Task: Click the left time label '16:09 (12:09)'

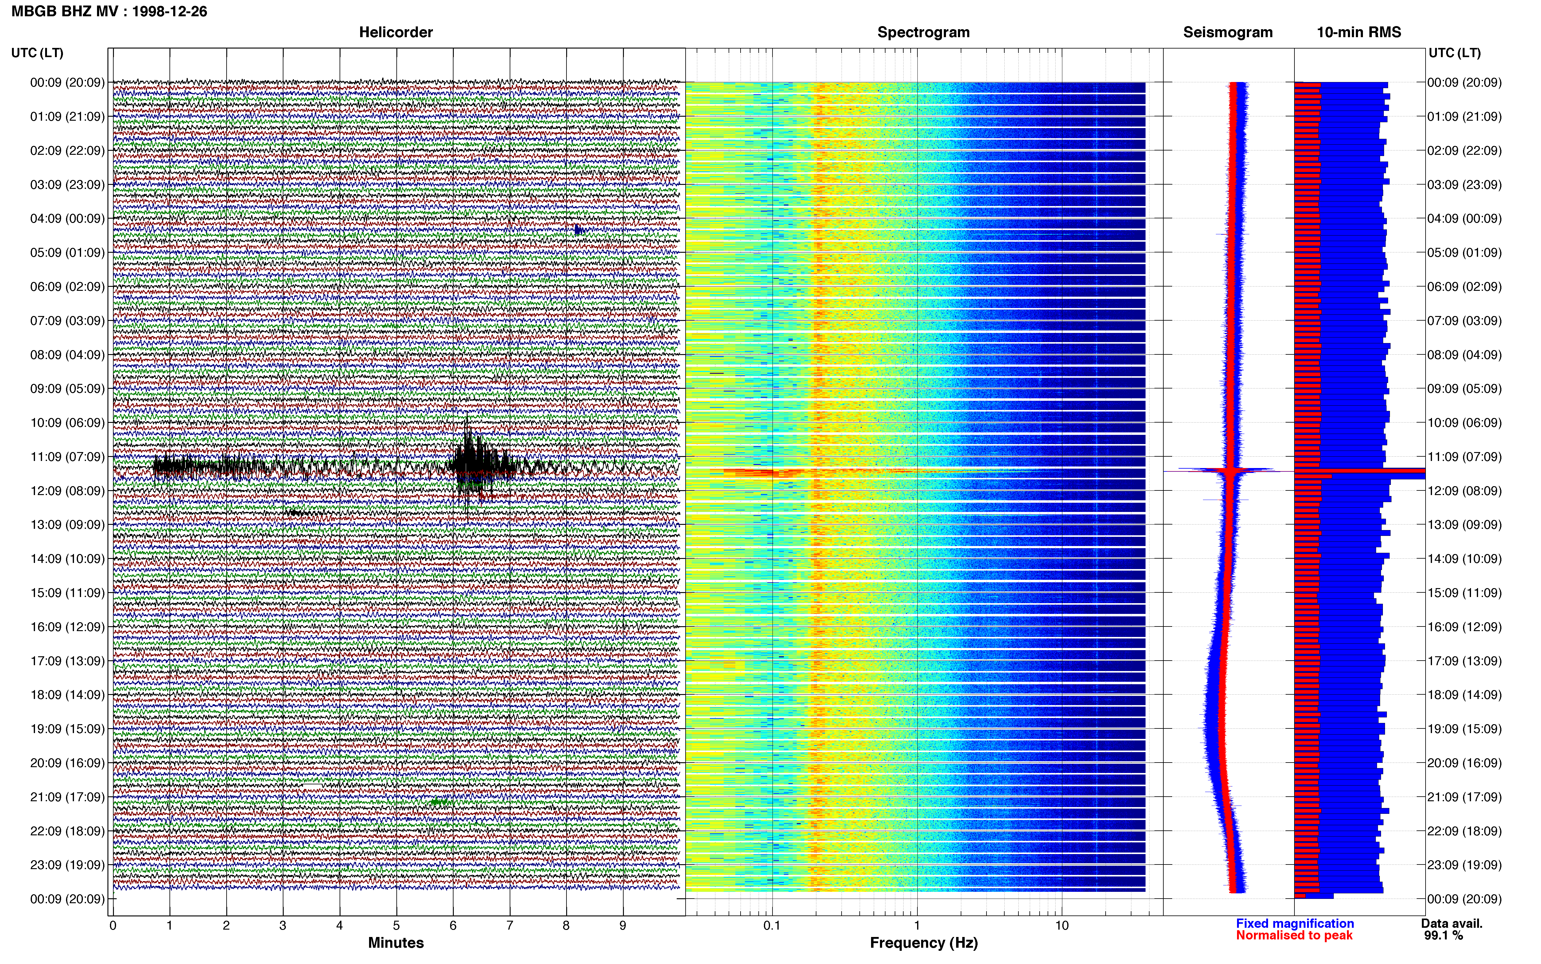Action: [x=68, y=627]
